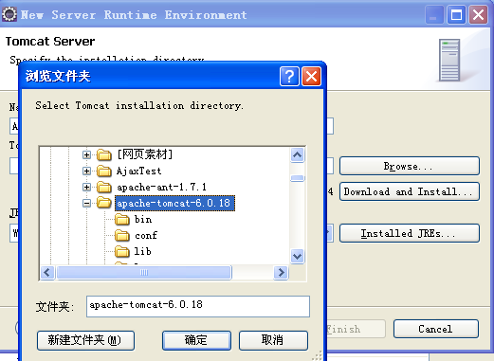
Task: Click Download and Install... button
Action: (410, 191)
